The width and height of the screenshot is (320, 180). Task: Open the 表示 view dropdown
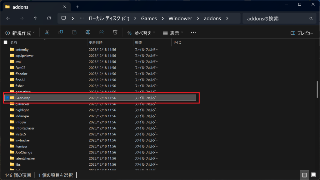coord(173,33)
